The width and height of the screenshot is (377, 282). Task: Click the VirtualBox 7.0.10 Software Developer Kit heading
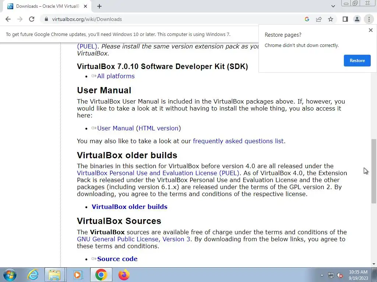(x=162, y=66)
